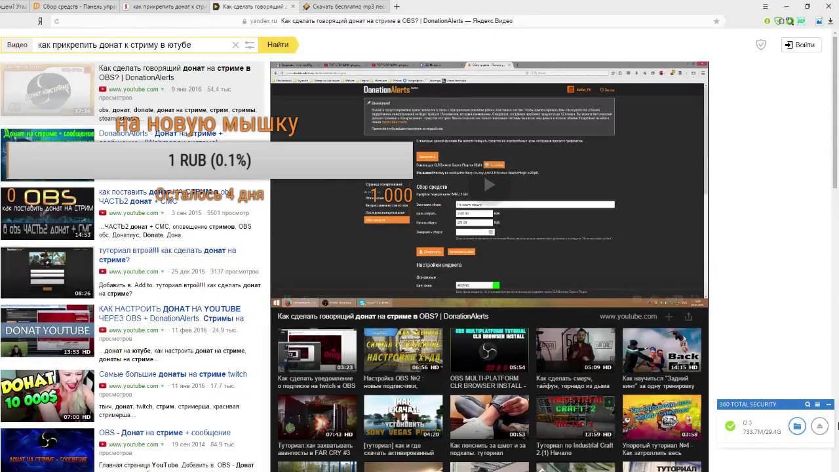
Task: Open the 'OBS' 14:53 video thumbnail
Action: (47, 213)
